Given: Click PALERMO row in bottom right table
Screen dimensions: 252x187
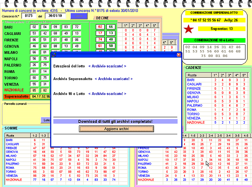Looking at the screenshot, I should (x=194, y=164).
